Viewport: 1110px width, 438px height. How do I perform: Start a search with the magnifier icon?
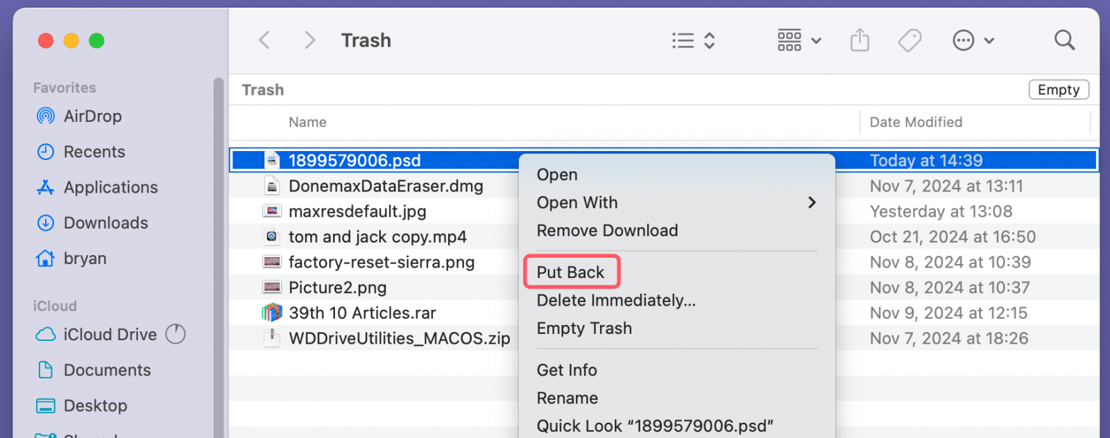tap(1064, 40)
